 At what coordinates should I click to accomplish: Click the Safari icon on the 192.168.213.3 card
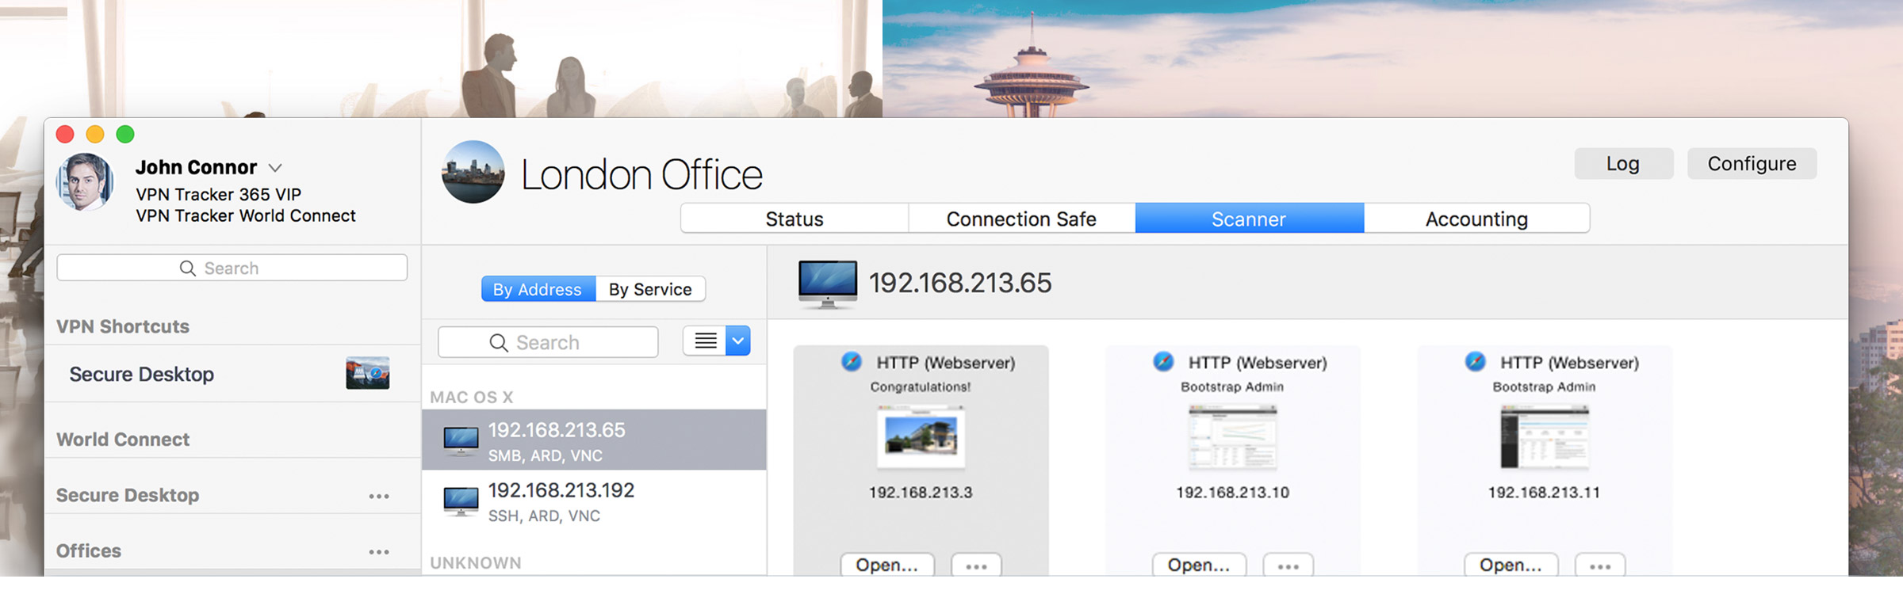pyautogui.click(x=852, y=362)
